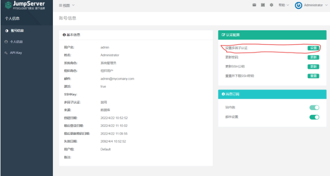Click the 组织角色 value 组织用户

[x=107, y=71]
